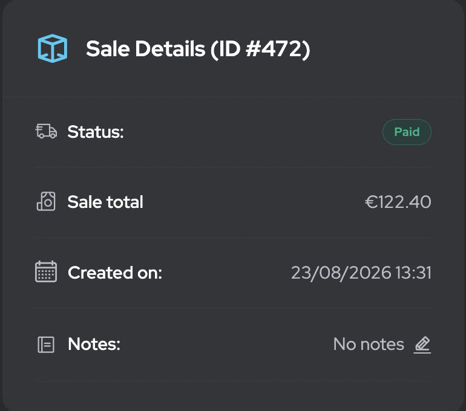The height and width of the screenshot is (411, 466).
Task: Click the header area beside the title
Action: point(386,49)
